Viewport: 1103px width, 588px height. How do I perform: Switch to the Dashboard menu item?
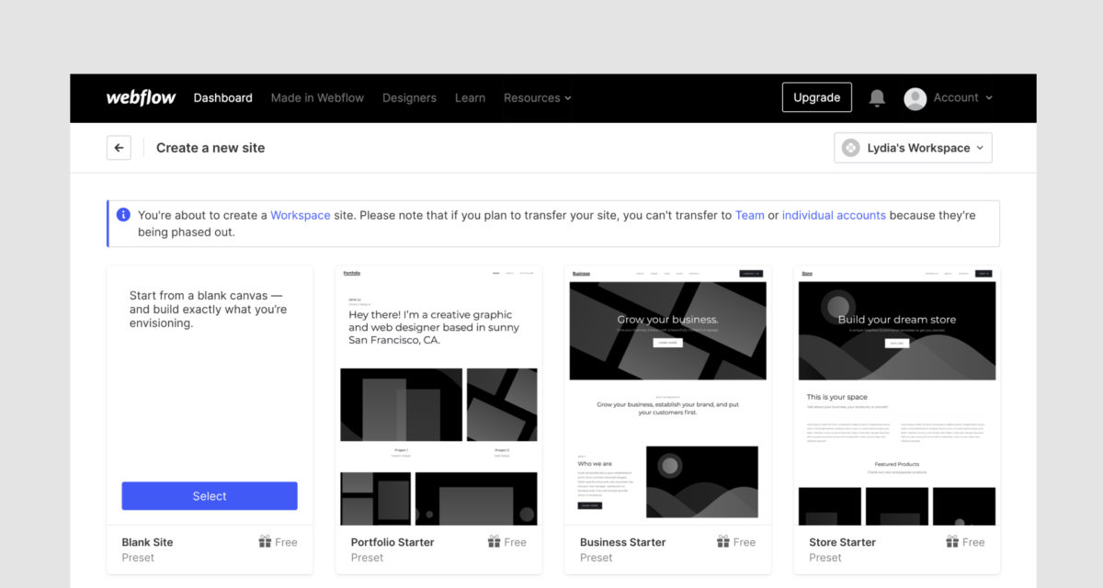(x=222, y=97)
